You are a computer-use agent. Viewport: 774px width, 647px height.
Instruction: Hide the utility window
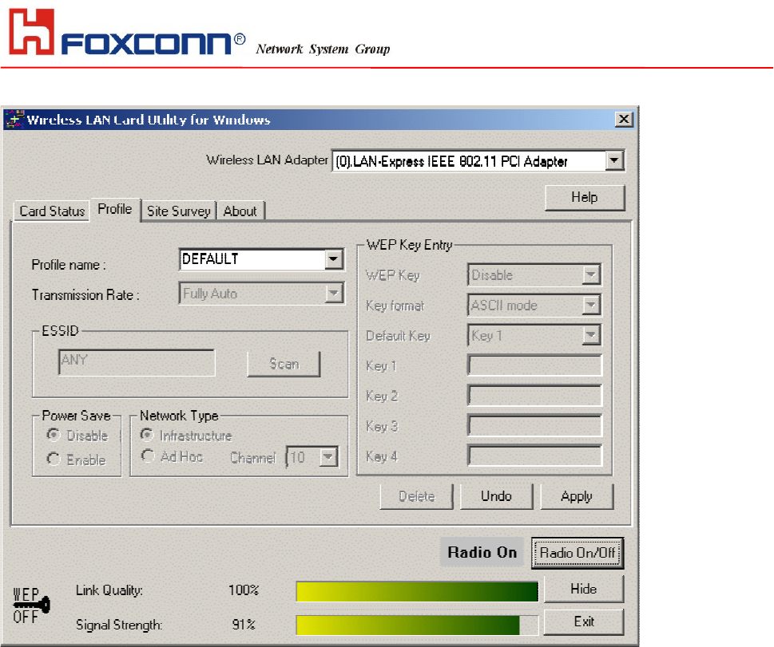tap(584, 589)
